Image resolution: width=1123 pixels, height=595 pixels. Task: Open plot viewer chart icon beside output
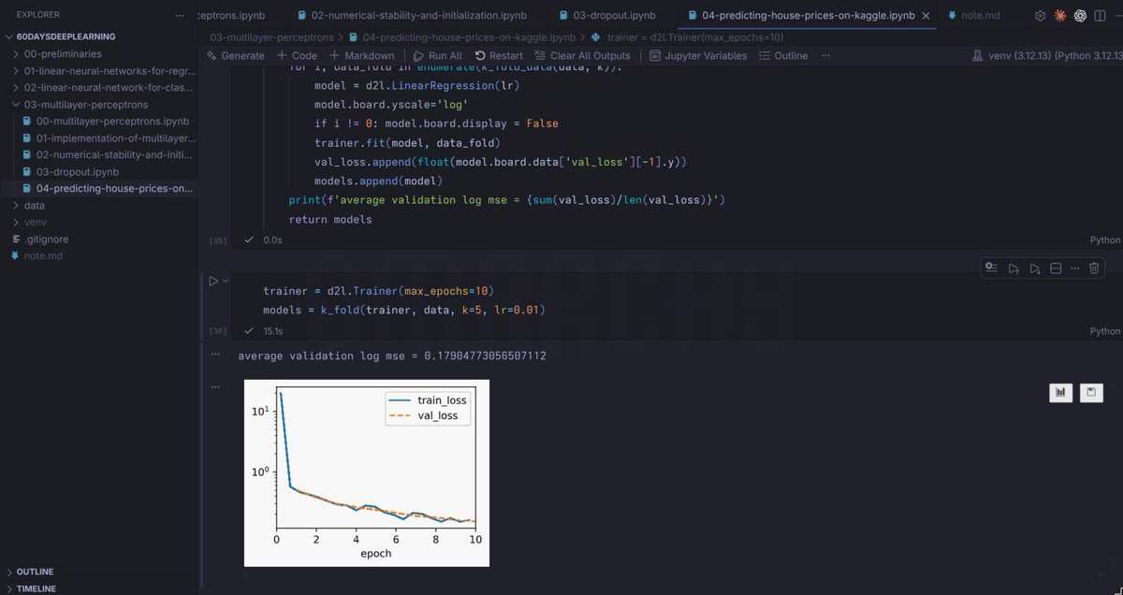click(1060, 392)
